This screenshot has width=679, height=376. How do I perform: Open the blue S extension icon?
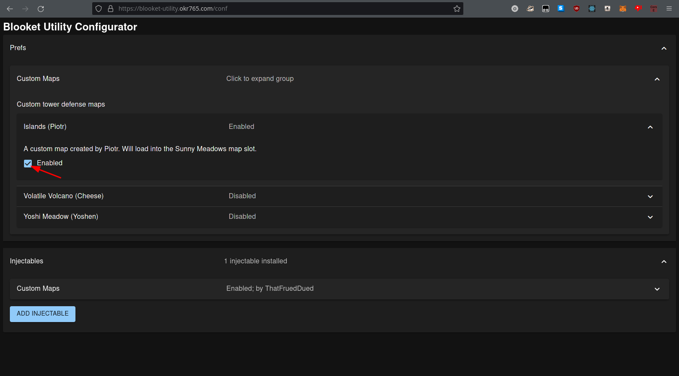tap(561, 8)
